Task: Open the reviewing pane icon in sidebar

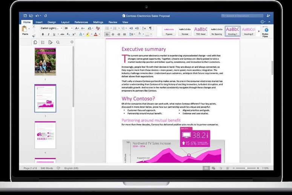Action: [x=50, y=42]
